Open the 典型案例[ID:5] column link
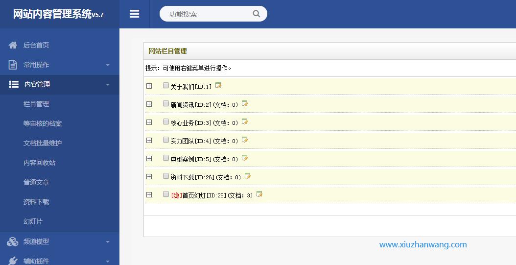 click(x=191, y=159)
